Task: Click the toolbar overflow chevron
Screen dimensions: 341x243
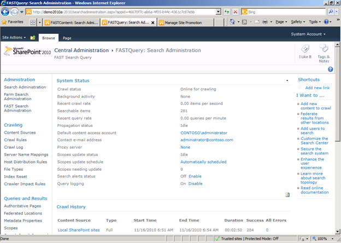Action: (x=338, y=20)
